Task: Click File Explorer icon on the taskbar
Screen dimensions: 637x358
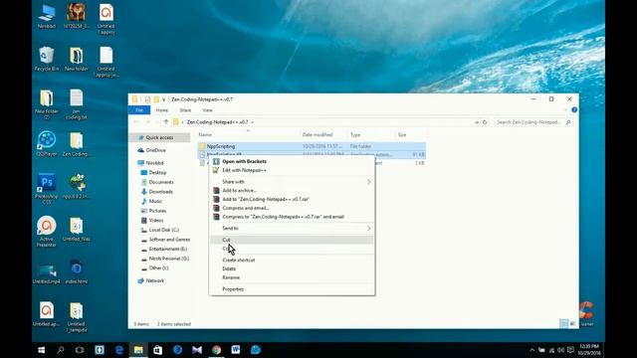Action: click(138, 350)
